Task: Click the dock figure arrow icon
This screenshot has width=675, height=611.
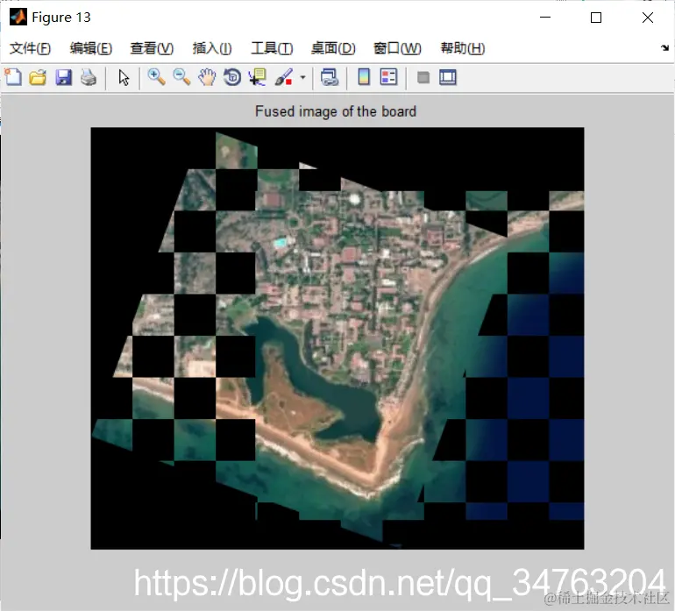Action: click(x=665, y=48)
